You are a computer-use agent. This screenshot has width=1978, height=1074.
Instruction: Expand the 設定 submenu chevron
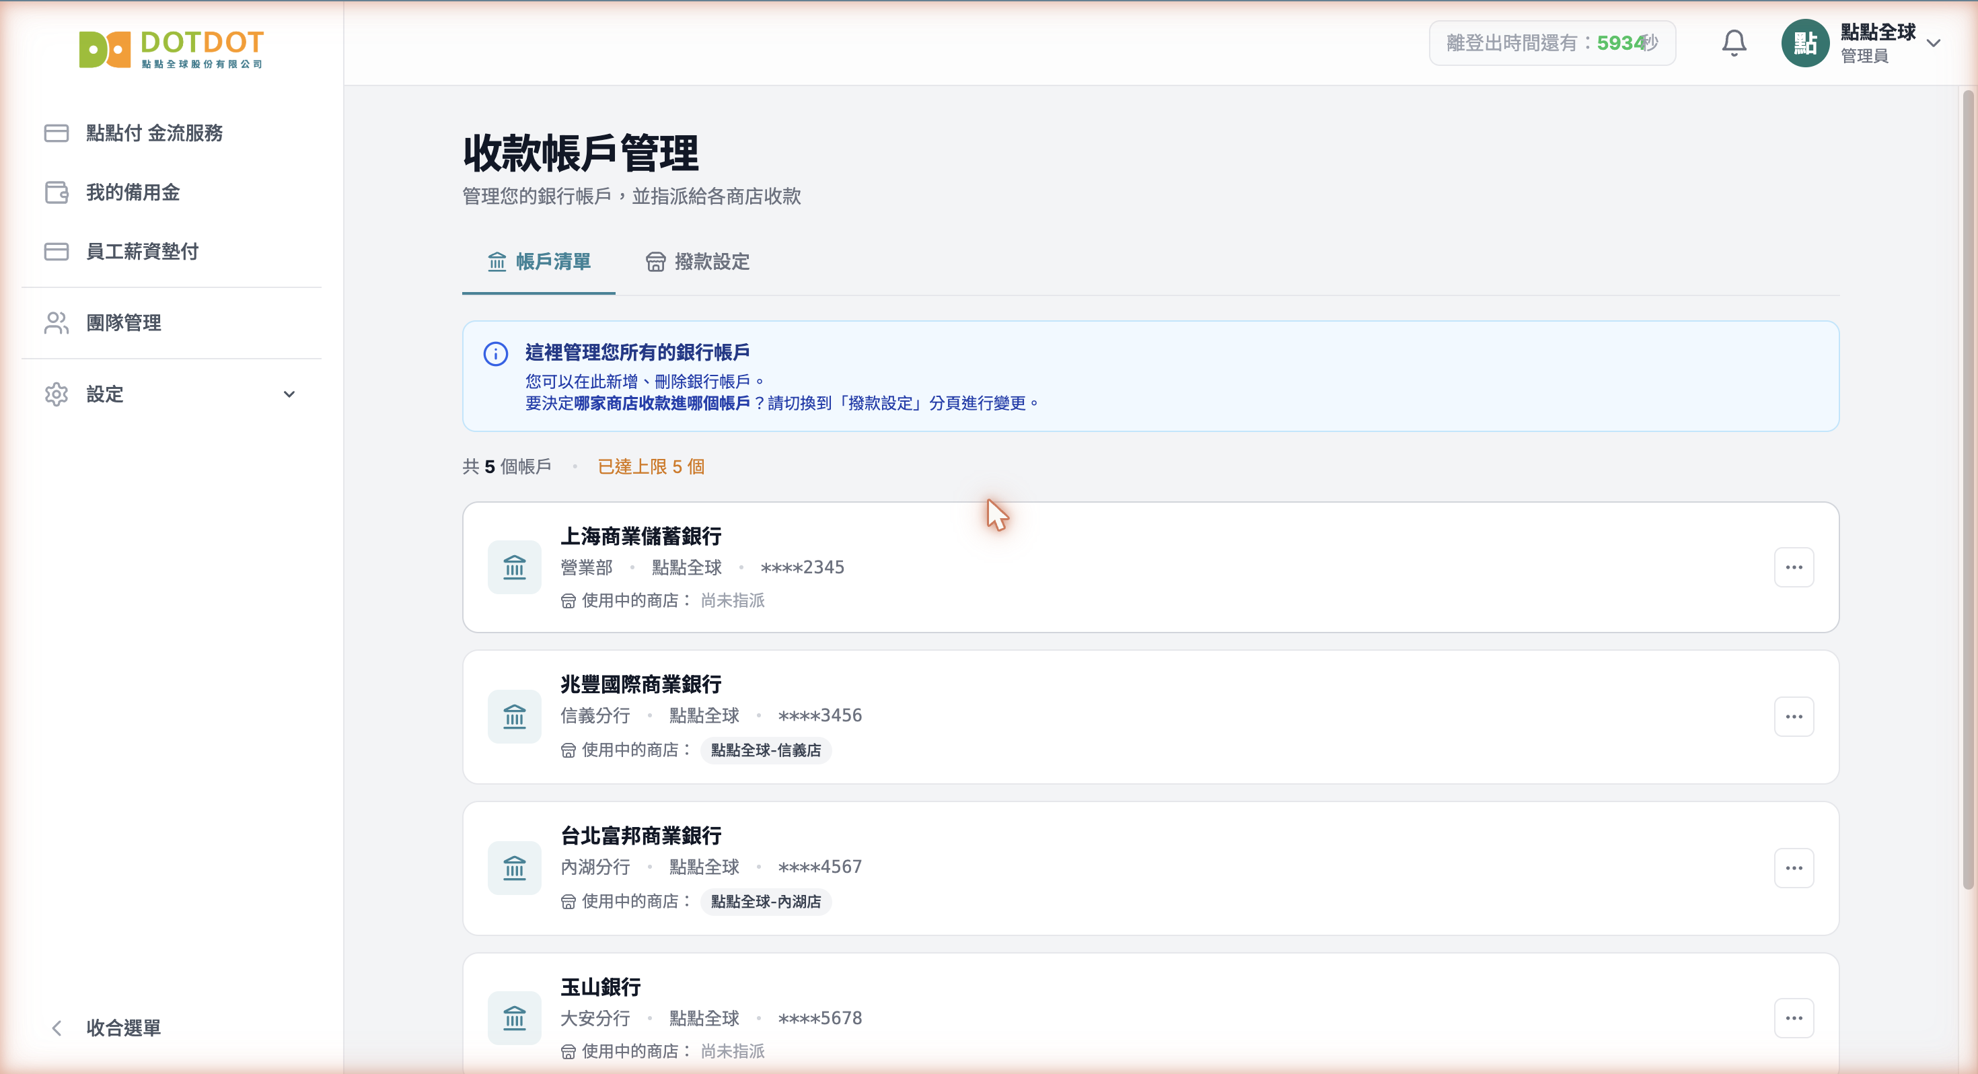(289, 394)
